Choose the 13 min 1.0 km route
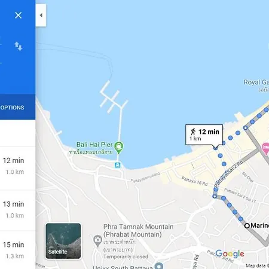 pyautogui.click(x=17, y=210)
